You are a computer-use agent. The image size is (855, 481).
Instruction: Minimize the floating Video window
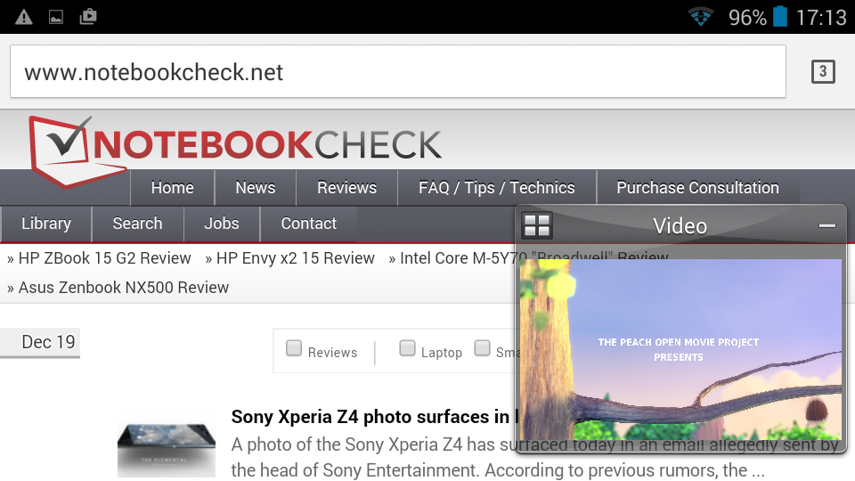[827, 225]
